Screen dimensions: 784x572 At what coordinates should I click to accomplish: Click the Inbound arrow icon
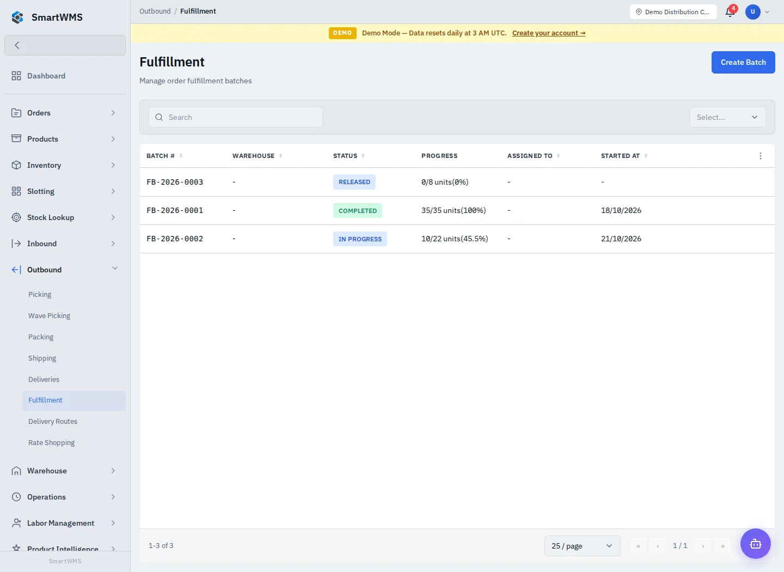tap(16, 244)
